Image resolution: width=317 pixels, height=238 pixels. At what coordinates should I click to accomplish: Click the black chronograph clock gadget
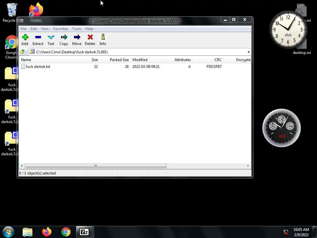281,128
